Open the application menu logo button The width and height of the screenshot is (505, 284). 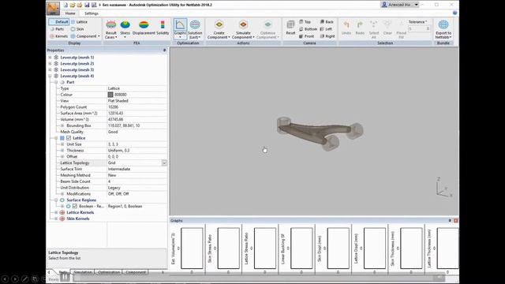53,8
